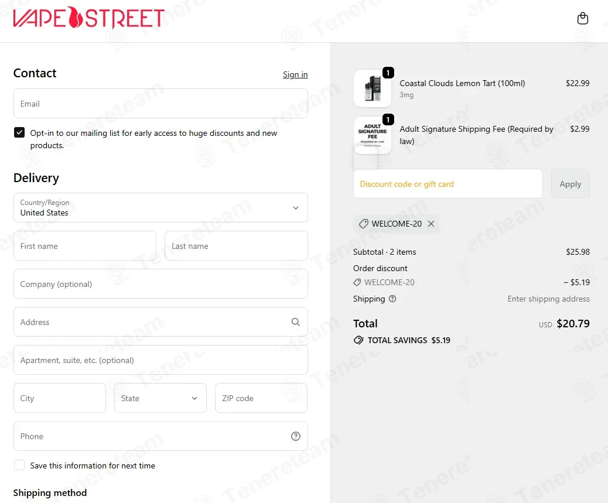The image size is (608, 503).
Task: Focus the Address field
Action: (x=160, y=322)
